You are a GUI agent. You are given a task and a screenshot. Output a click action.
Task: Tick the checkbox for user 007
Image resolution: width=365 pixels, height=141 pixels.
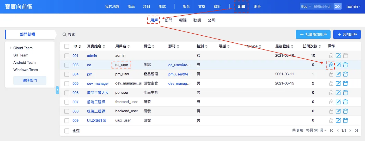67,102
